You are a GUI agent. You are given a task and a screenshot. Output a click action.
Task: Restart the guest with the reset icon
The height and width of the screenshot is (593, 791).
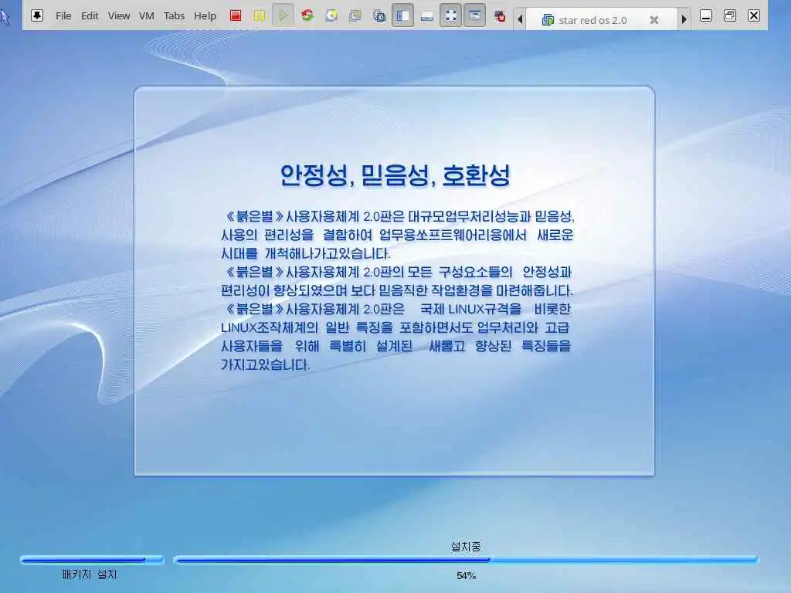(x=307, y=15)
